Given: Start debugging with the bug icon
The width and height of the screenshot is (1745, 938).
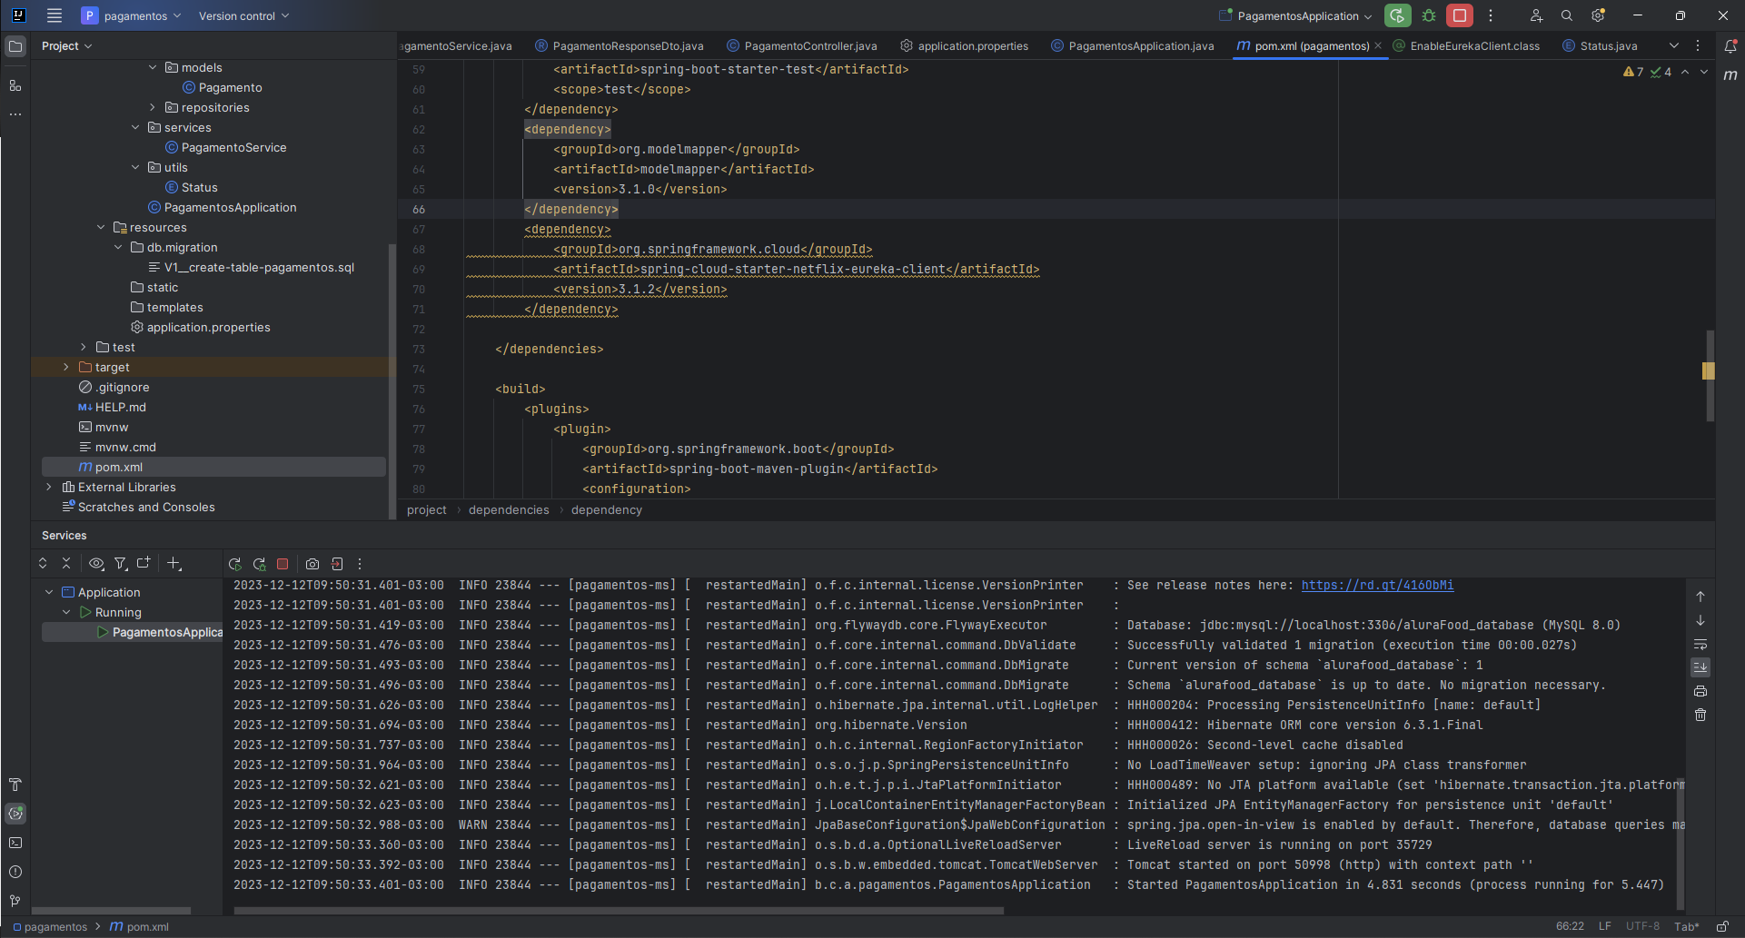Looking at the screenshot, I should (1429, 15).
